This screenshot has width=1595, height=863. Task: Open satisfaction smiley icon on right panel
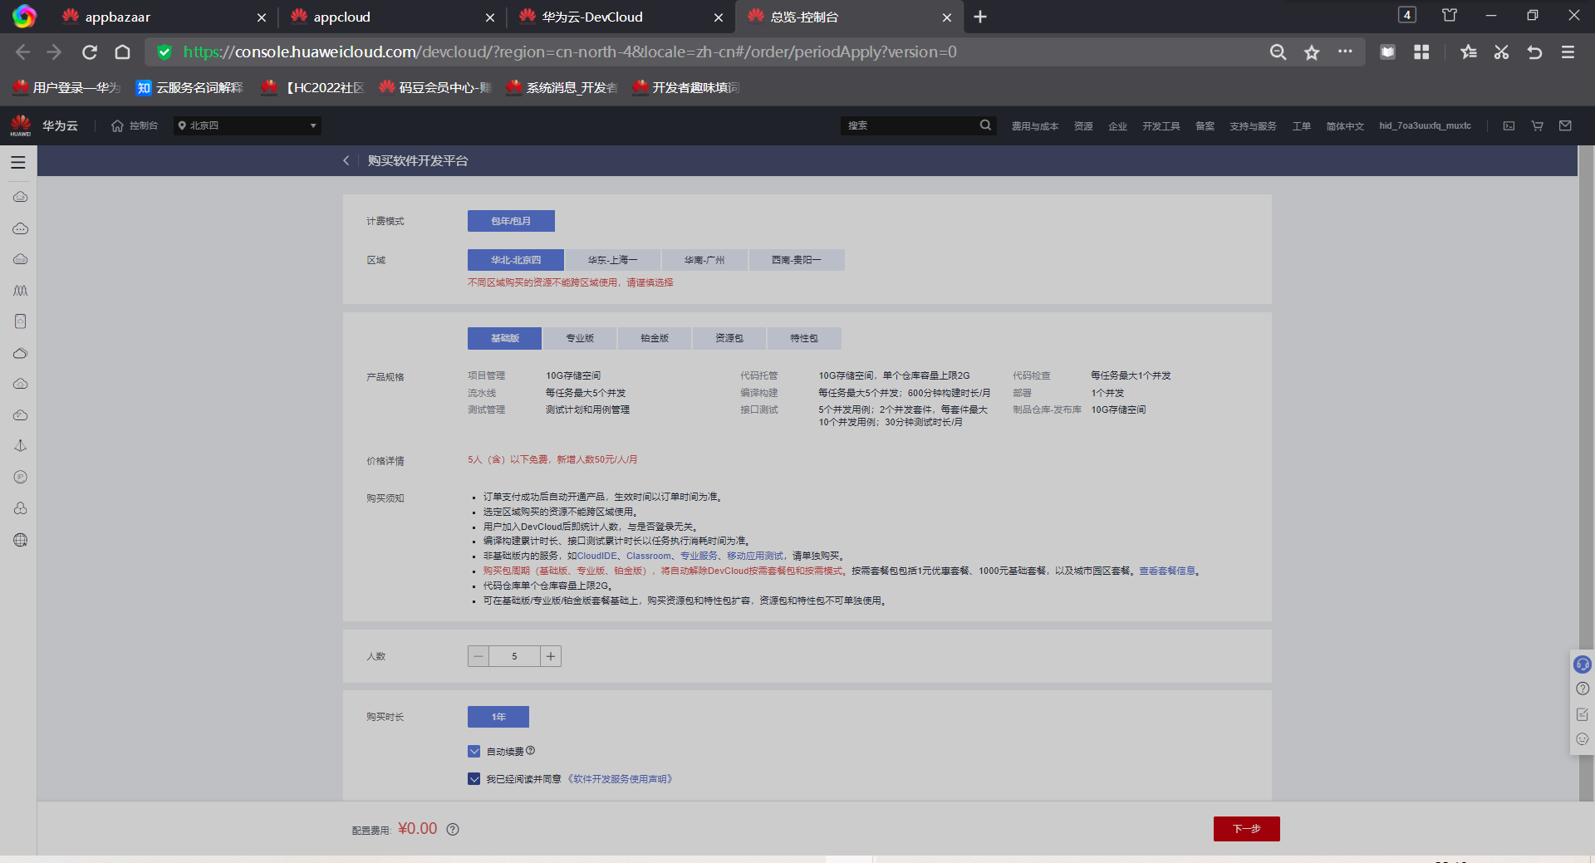1583,739
